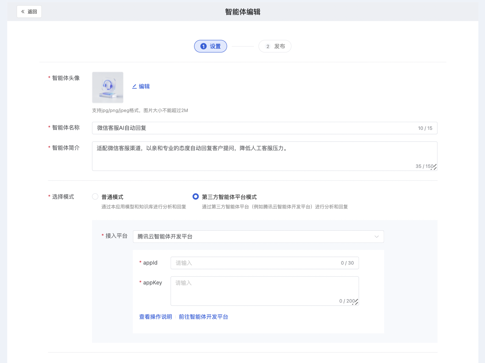Click the 智能体编辑 page title
The width and height of the screenshot is (485, 363).
[x=243, y=12]
